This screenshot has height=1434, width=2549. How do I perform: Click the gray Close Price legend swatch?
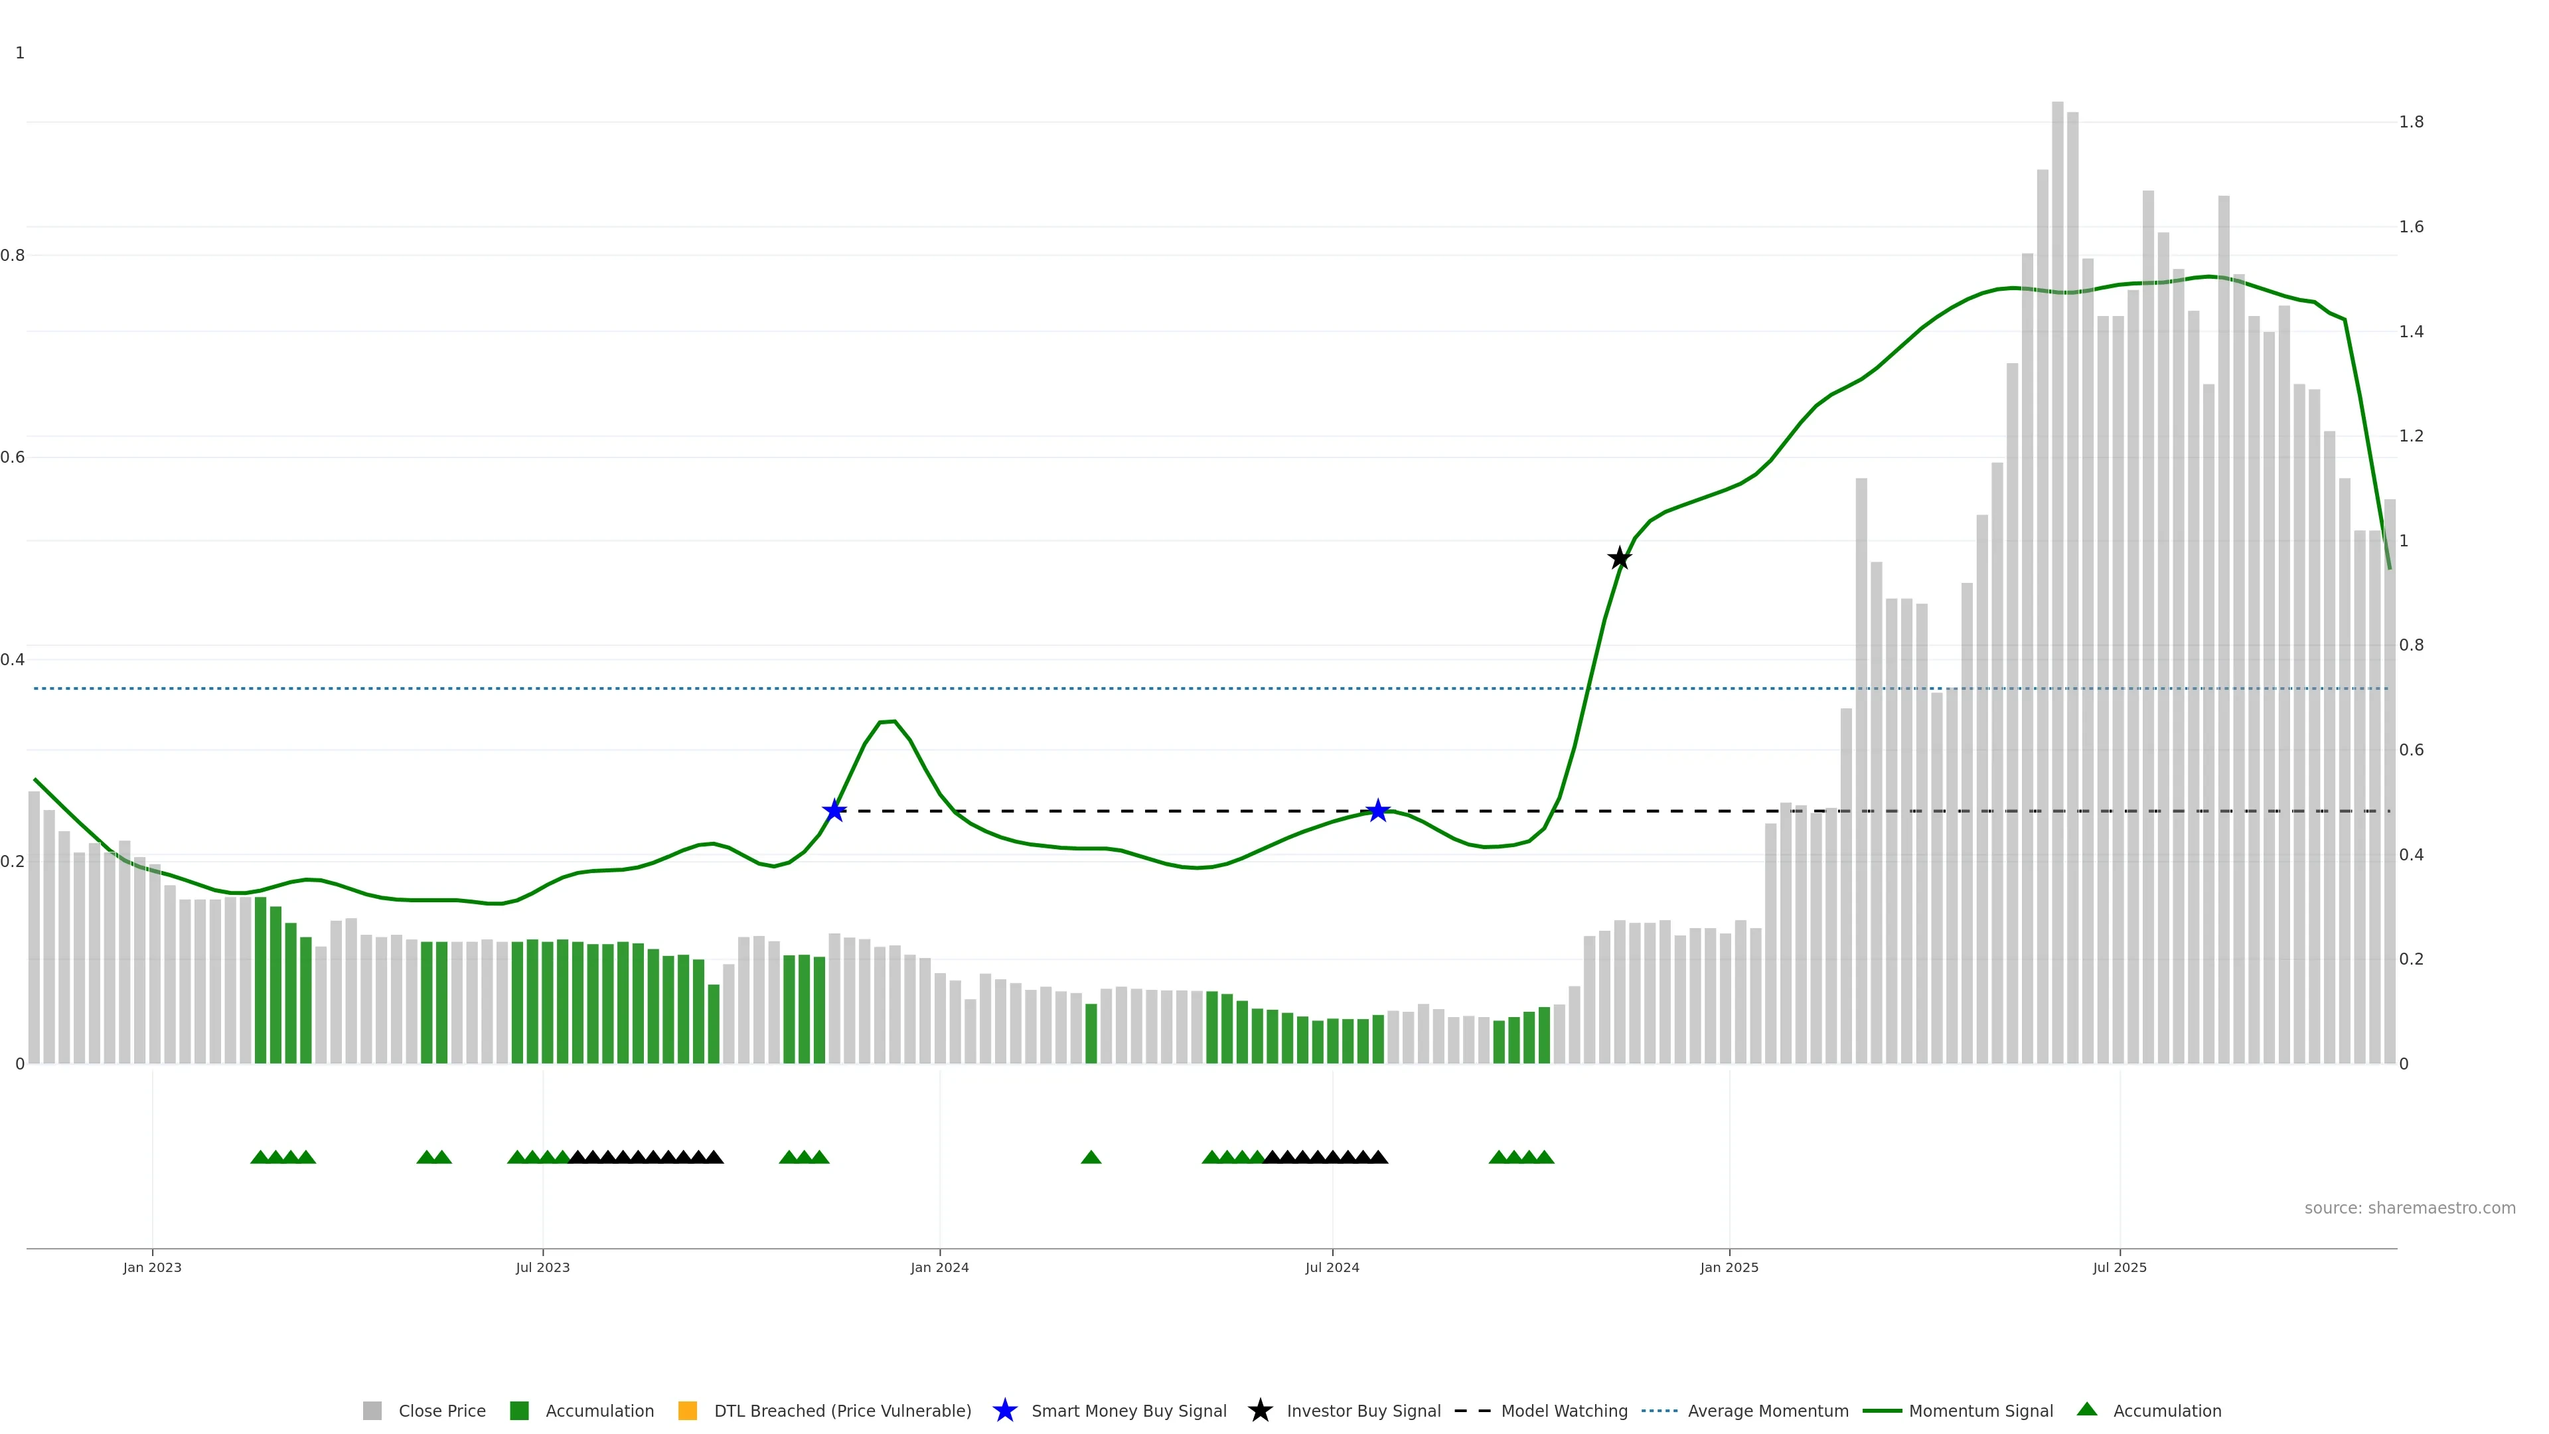tap(372, 1410)
